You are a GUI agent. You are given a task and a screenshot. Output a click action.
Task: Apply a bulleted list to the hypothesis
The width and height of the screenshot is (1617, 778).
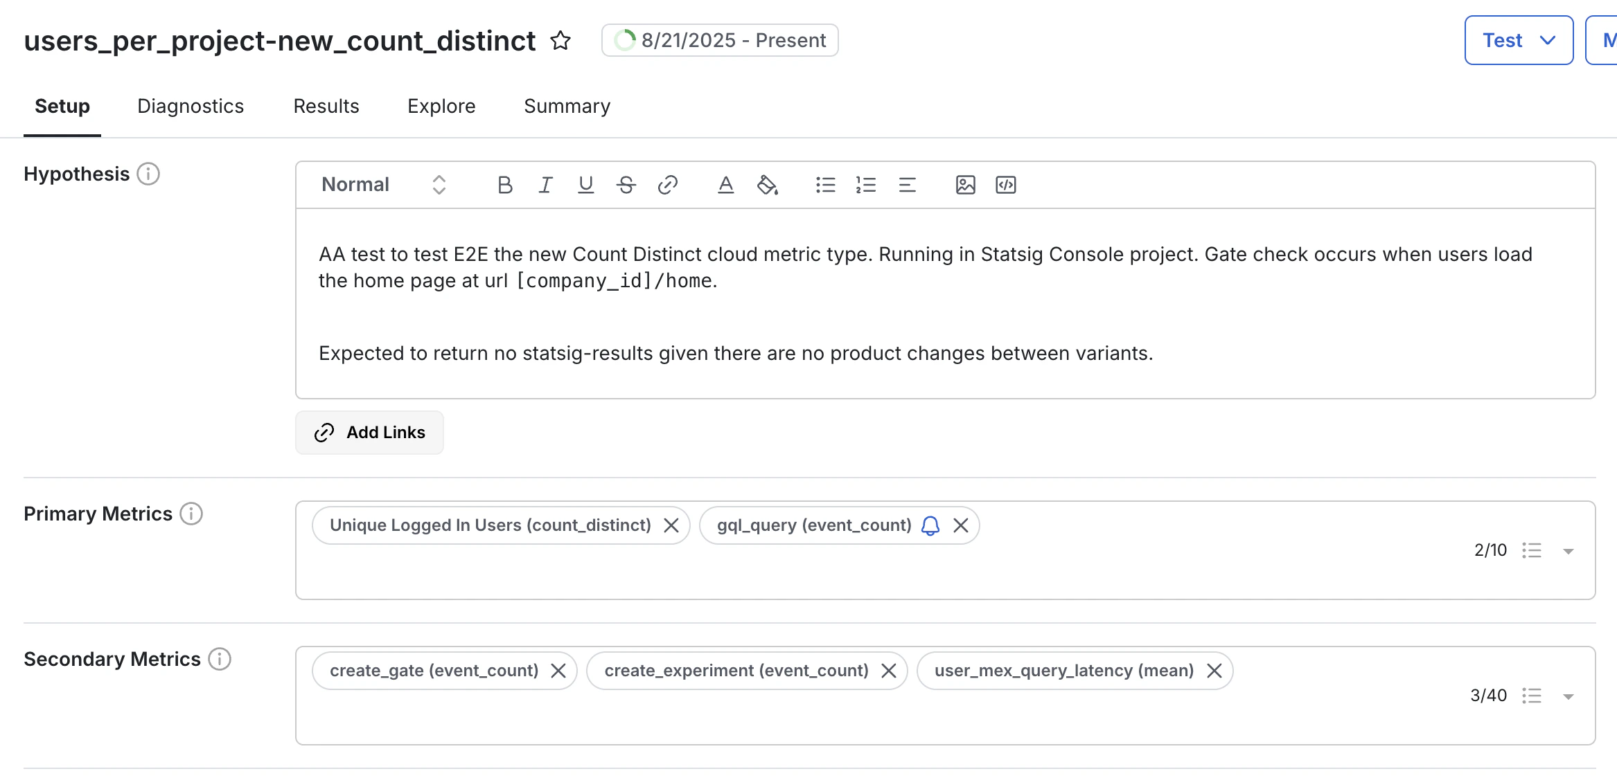(825, 185)
